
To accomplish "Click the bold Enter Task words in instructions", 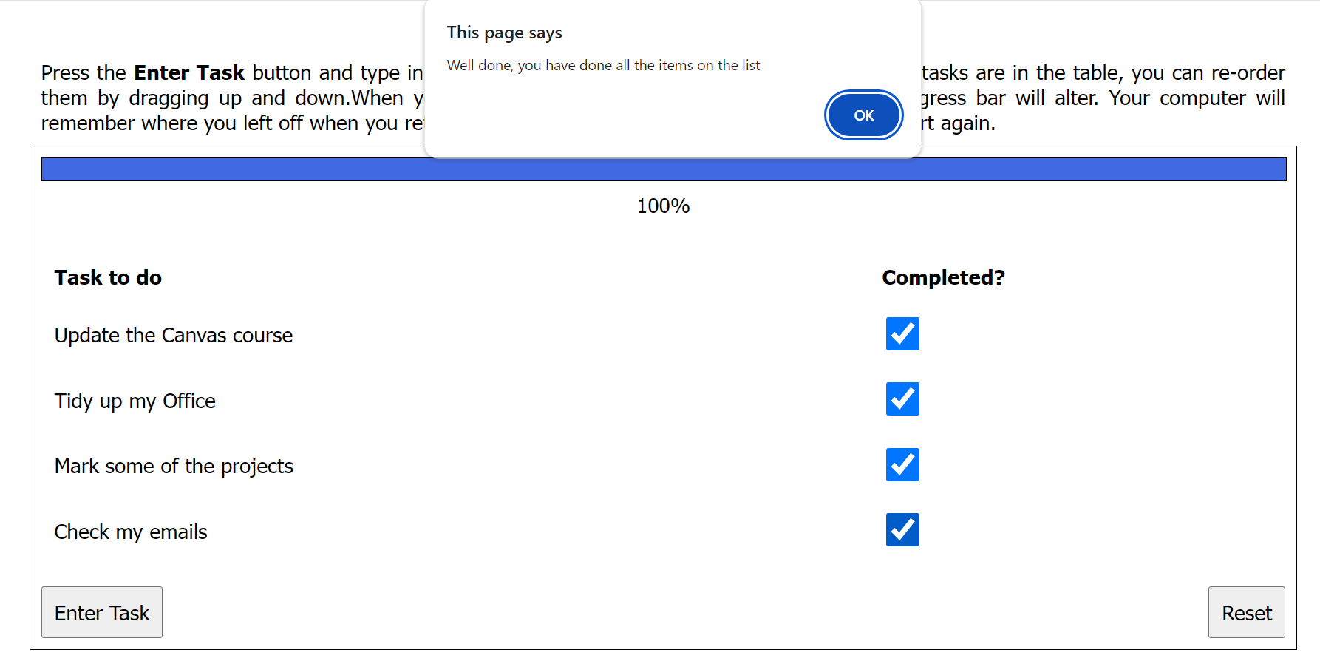I will (189, 73).
